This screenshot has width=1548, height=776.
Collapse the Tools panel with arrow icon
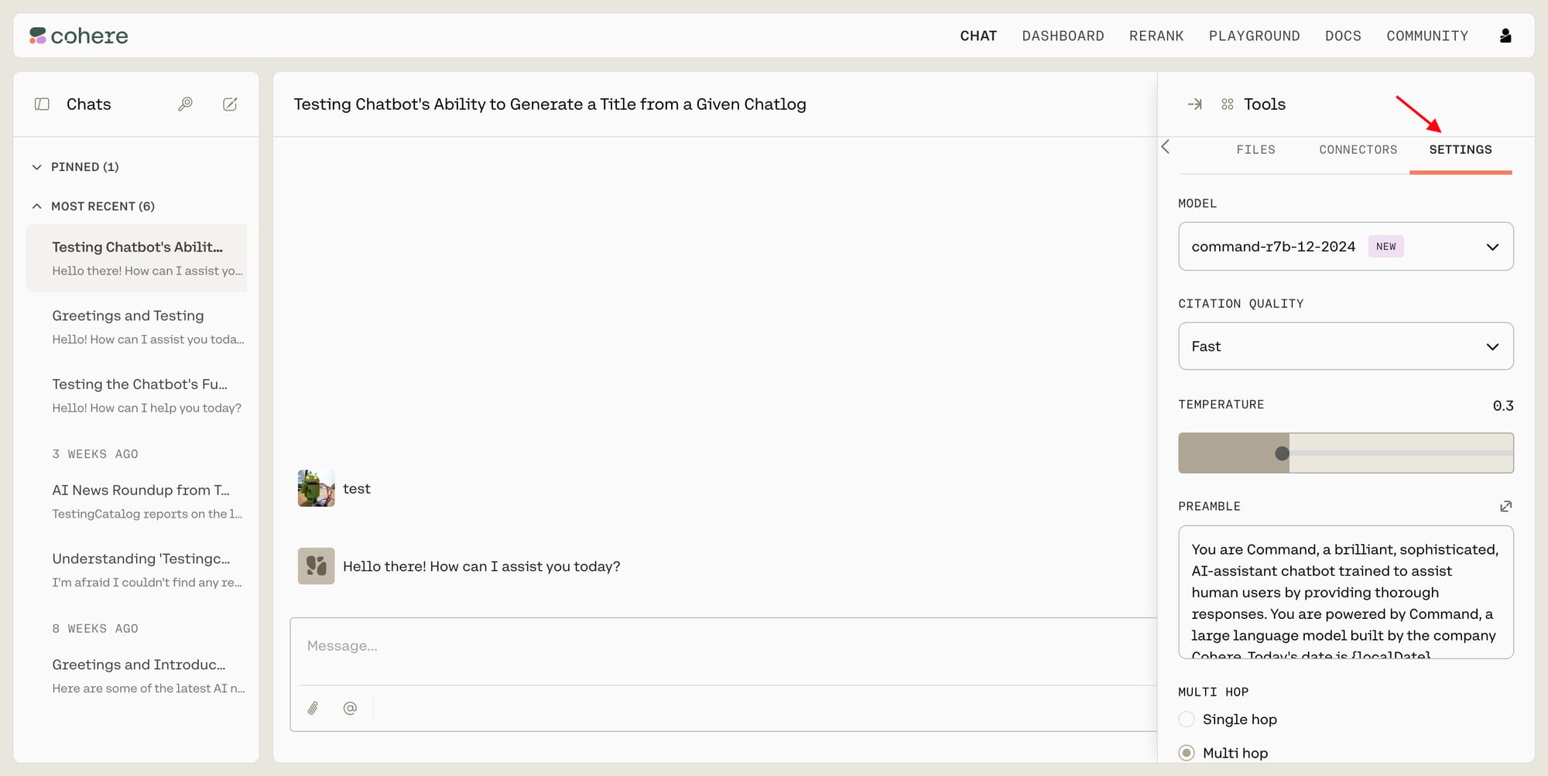(1194, 104)
